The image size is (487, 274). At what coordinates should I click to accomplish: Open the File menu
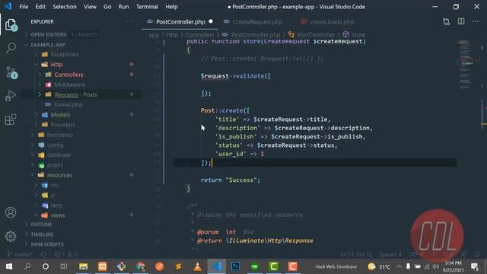pos(24,7)
